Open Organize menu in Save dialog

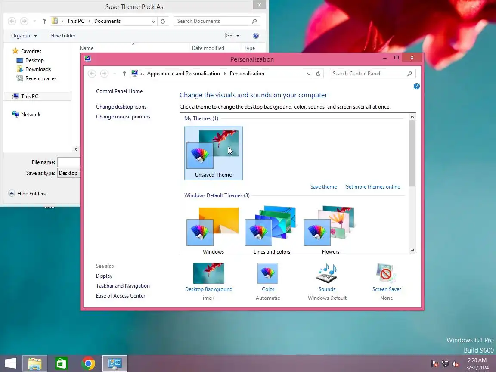click(x=24, y=36)
